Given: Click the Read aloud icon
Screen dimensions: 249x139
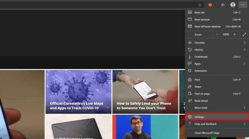Looking at the screenshot, I should (x=190, y=101).
